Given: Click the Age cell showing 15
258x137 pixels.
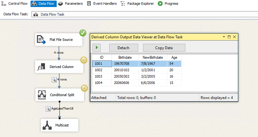Looking at the screenshot, I should point(174,83).
